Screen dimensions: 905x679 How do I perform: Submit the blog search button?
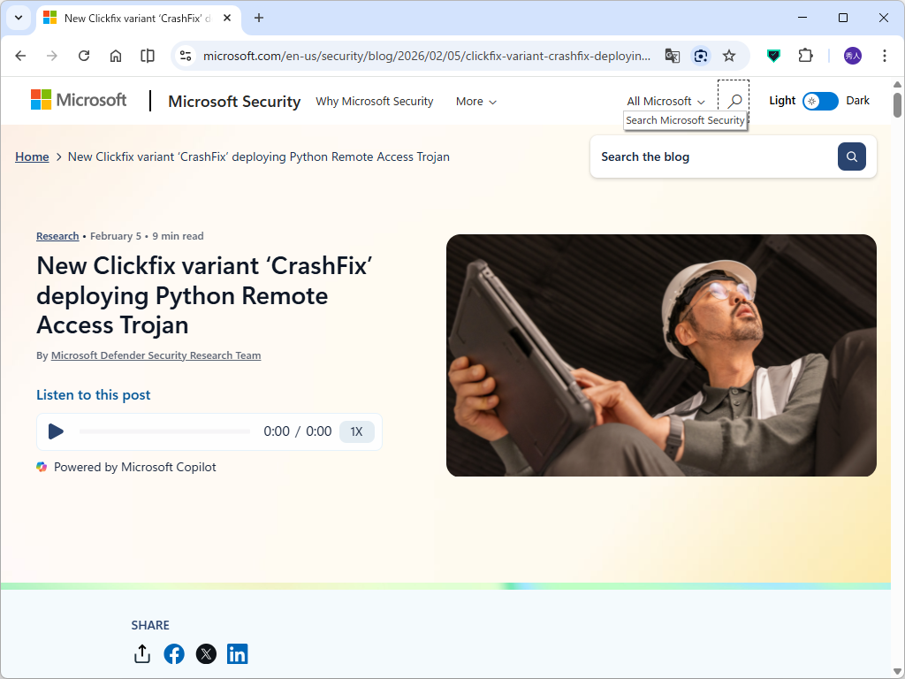tap(852, 156)
